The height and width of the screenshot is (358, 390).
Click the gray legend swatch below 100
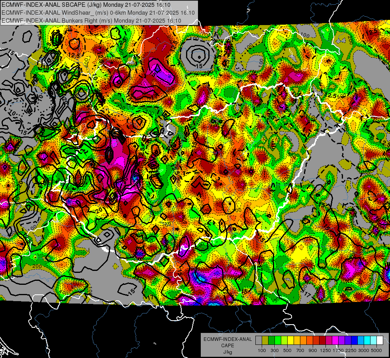(259, 340)
